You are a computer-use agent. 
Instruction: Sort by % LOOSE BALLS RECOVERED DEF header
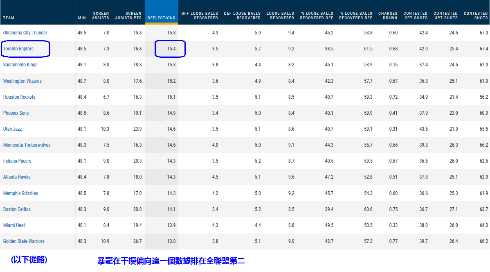[x=355, y=16]
